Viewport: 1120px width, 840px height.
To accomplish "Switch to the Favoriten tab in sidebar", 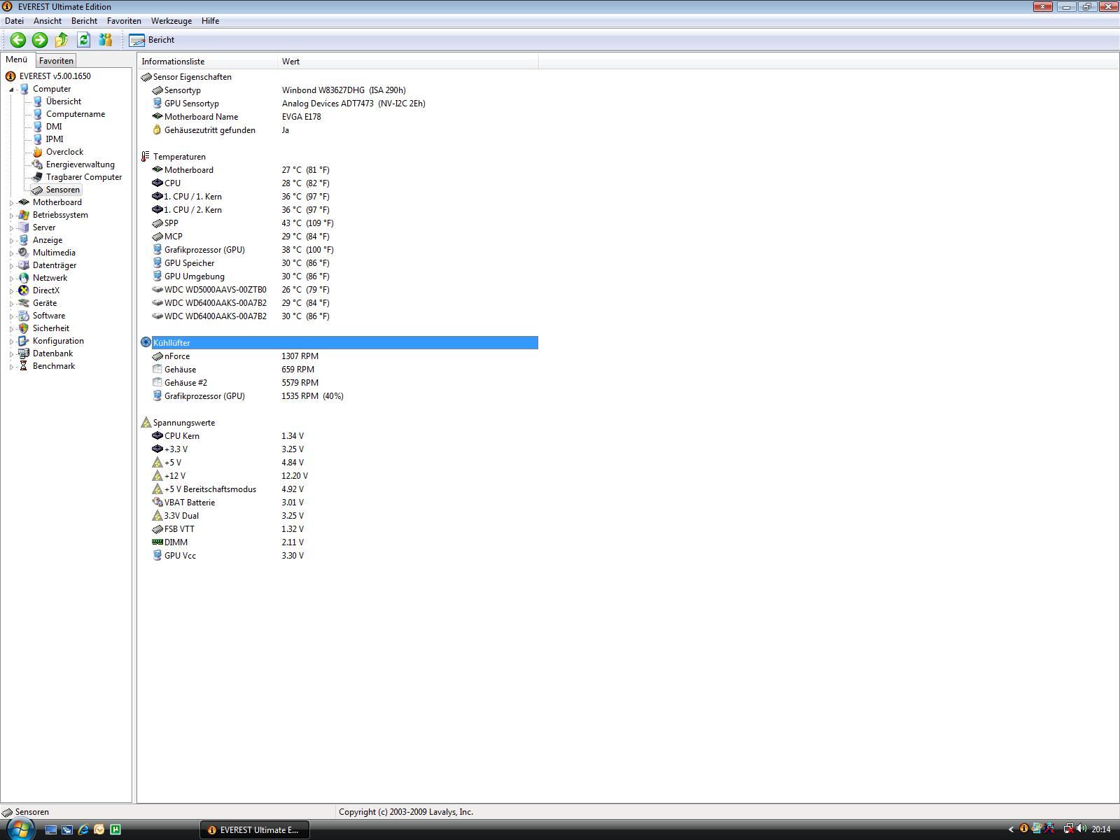I will (x=56, y=61).
